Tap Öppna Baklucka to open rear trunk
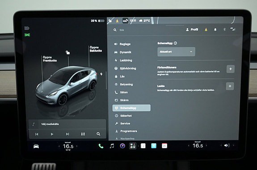Image resolution: width=257 pixels, height=170 pixels. 96,49
